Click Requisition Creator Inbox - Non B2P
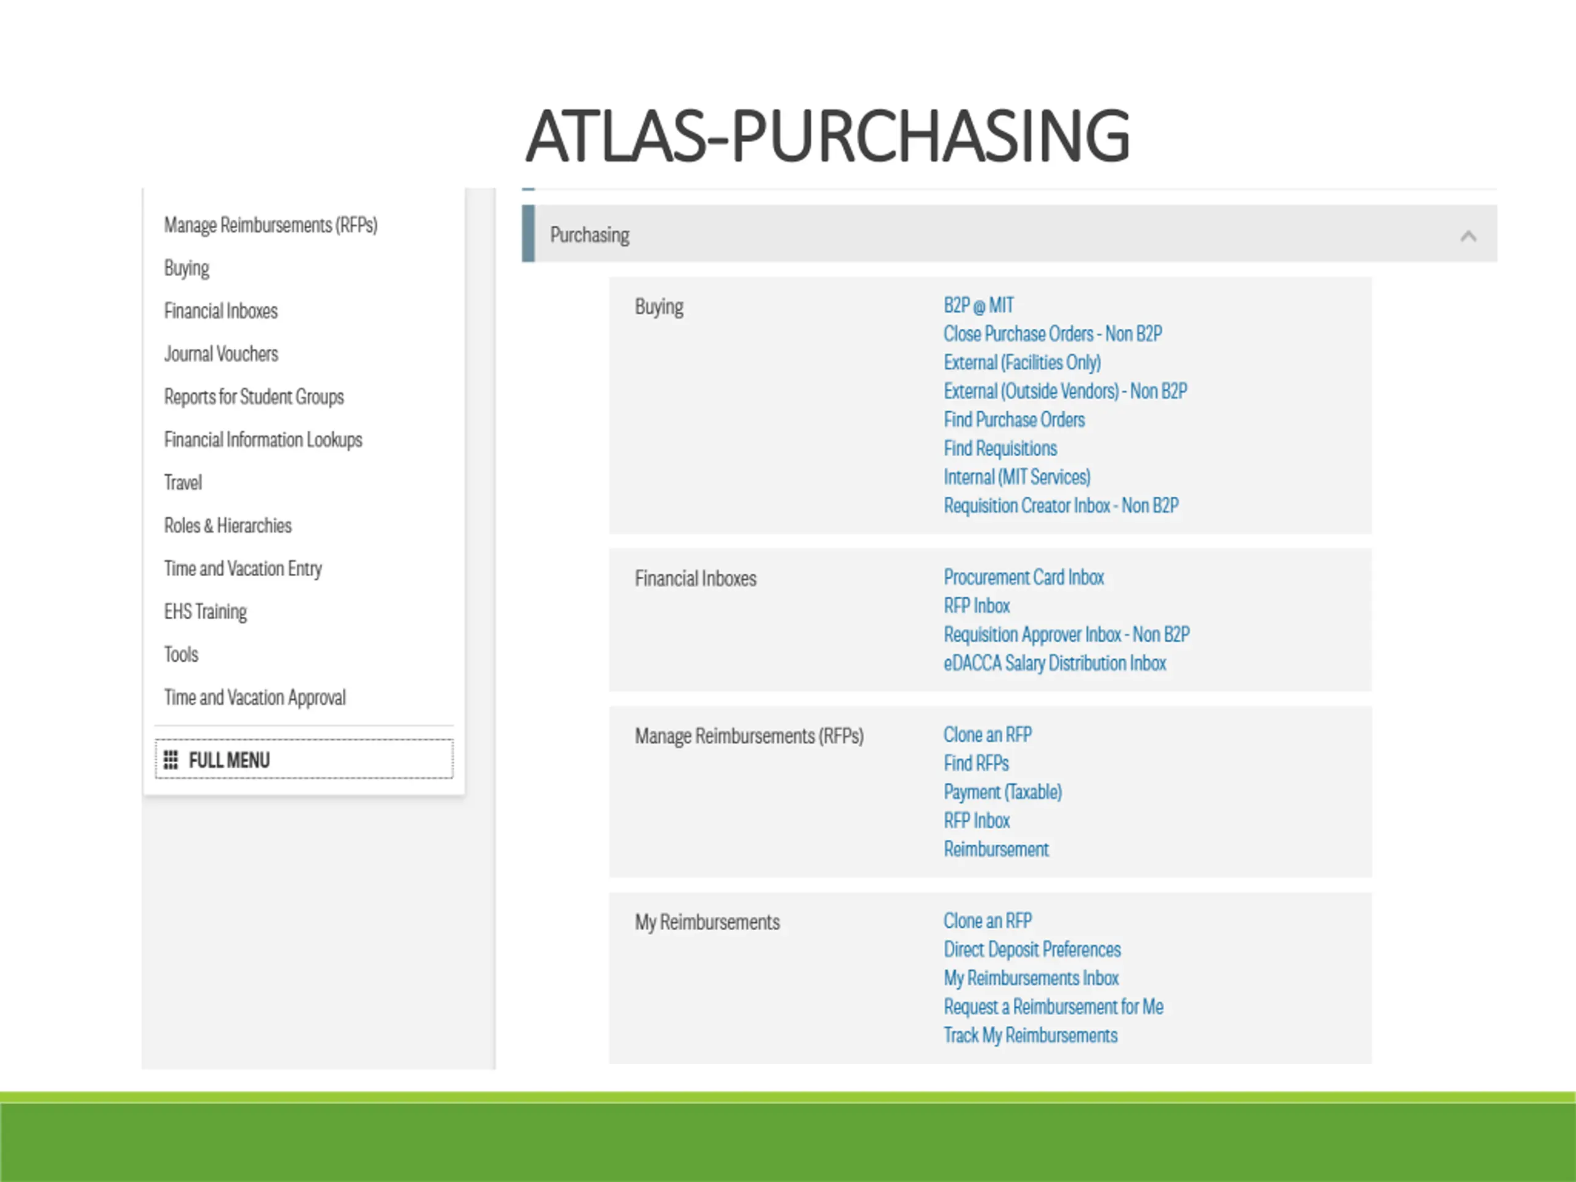This screenshot has width=1576, height=1182. coord(1061,506)
